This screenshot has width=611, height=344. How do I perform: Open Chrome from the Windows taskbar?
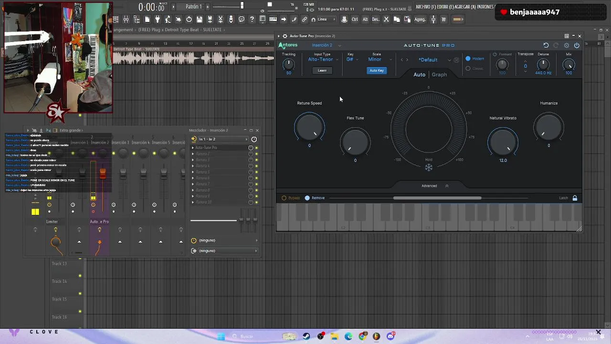tap(363, 336)
